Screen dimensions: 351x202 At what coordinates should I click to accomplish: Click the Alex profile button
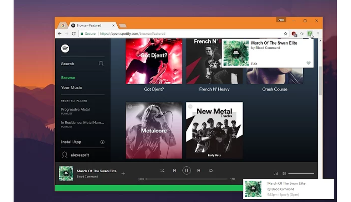[x=281, y=20]
